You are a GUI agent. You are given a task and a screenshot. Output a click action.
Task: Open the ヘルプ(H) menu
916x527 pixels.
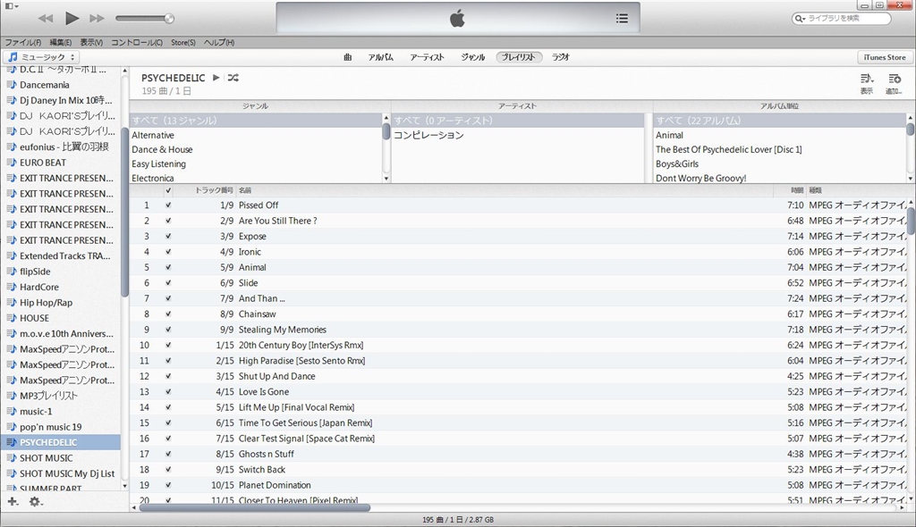pos(219,43)
